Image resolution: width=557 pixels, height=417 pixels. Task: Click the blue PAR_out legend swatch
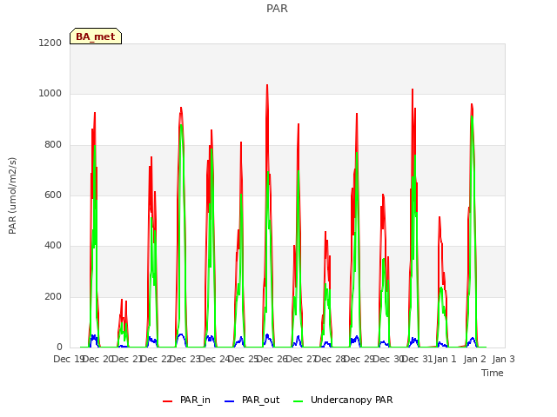pos(230,401)
